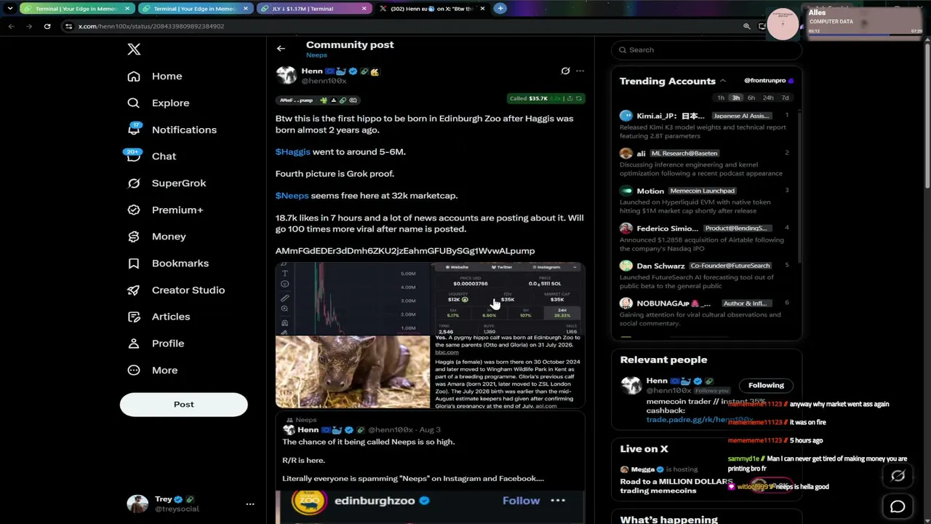Open the Grok proof text image
This screenshot has width=931, height=524.
coord(508,372)
